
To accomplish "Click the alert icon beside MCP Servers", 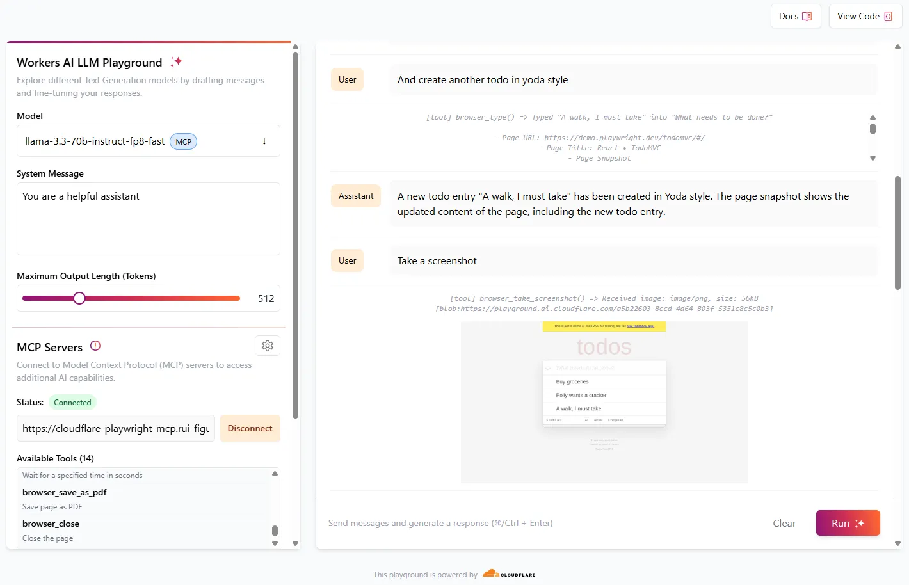I will pos(95,345).
